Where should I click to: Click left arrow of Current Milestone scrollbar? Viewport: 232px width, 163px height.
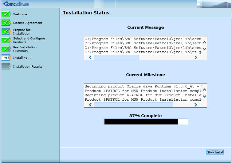click(x=90, y=105)
